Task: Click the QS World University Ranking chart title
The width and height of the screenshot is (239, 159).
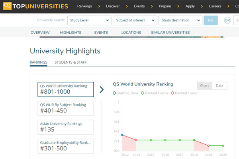Action: (x=143, y=84)
